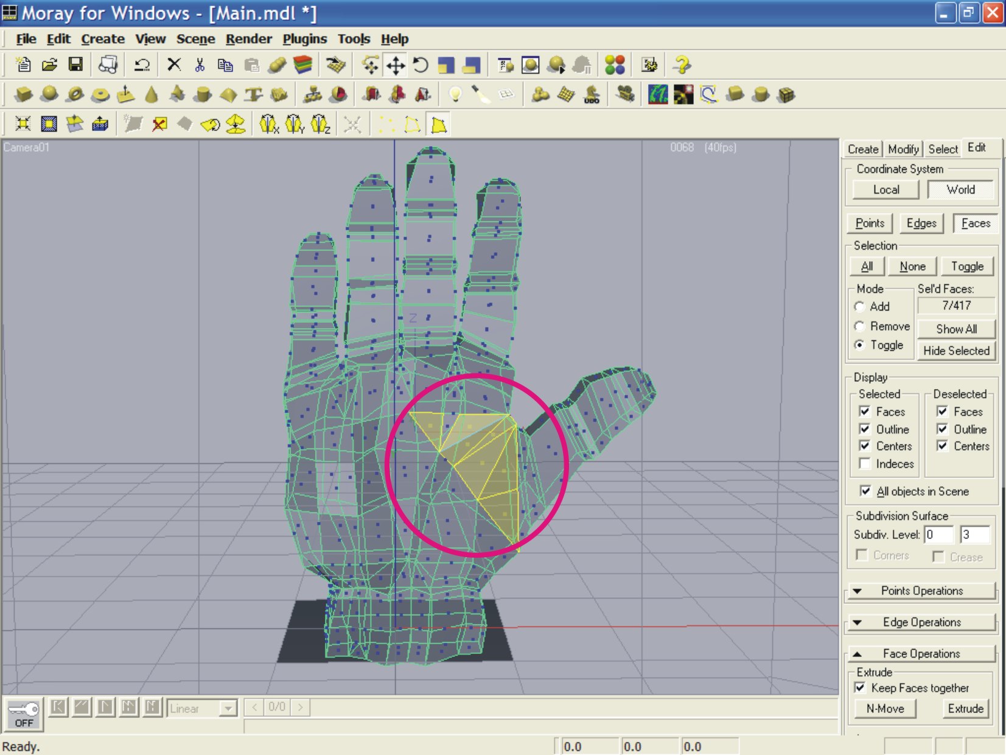Click the mirror along X axis icon
Image resolution: width=1006 pixels, height=755 pixels.
[x=269, y=125]
